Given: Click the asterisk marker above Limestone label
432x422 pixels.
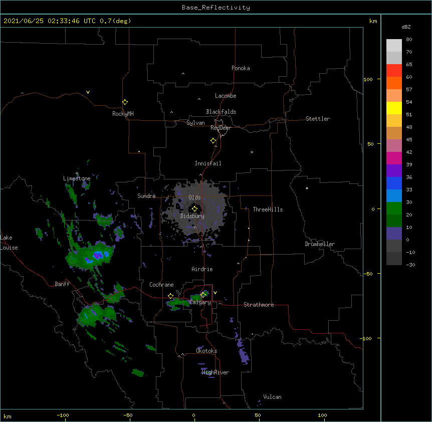Looking at the screenshot, I should point(77,173).
